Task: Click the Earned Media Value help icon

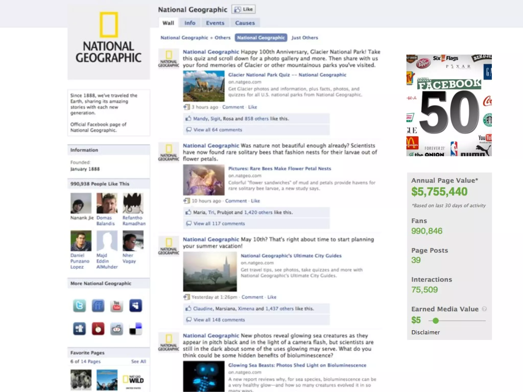Action: coord(484,309)
